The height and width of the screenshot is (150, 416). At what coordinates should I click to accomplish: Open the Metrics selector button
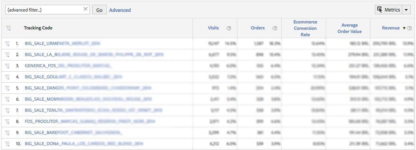(x=389, y=10)
